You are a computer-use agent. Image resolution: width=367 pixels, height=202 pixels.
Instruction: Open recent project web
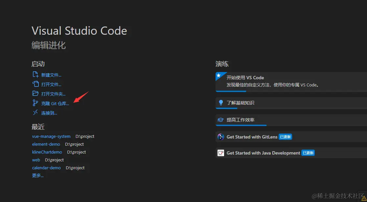(36, 160)
